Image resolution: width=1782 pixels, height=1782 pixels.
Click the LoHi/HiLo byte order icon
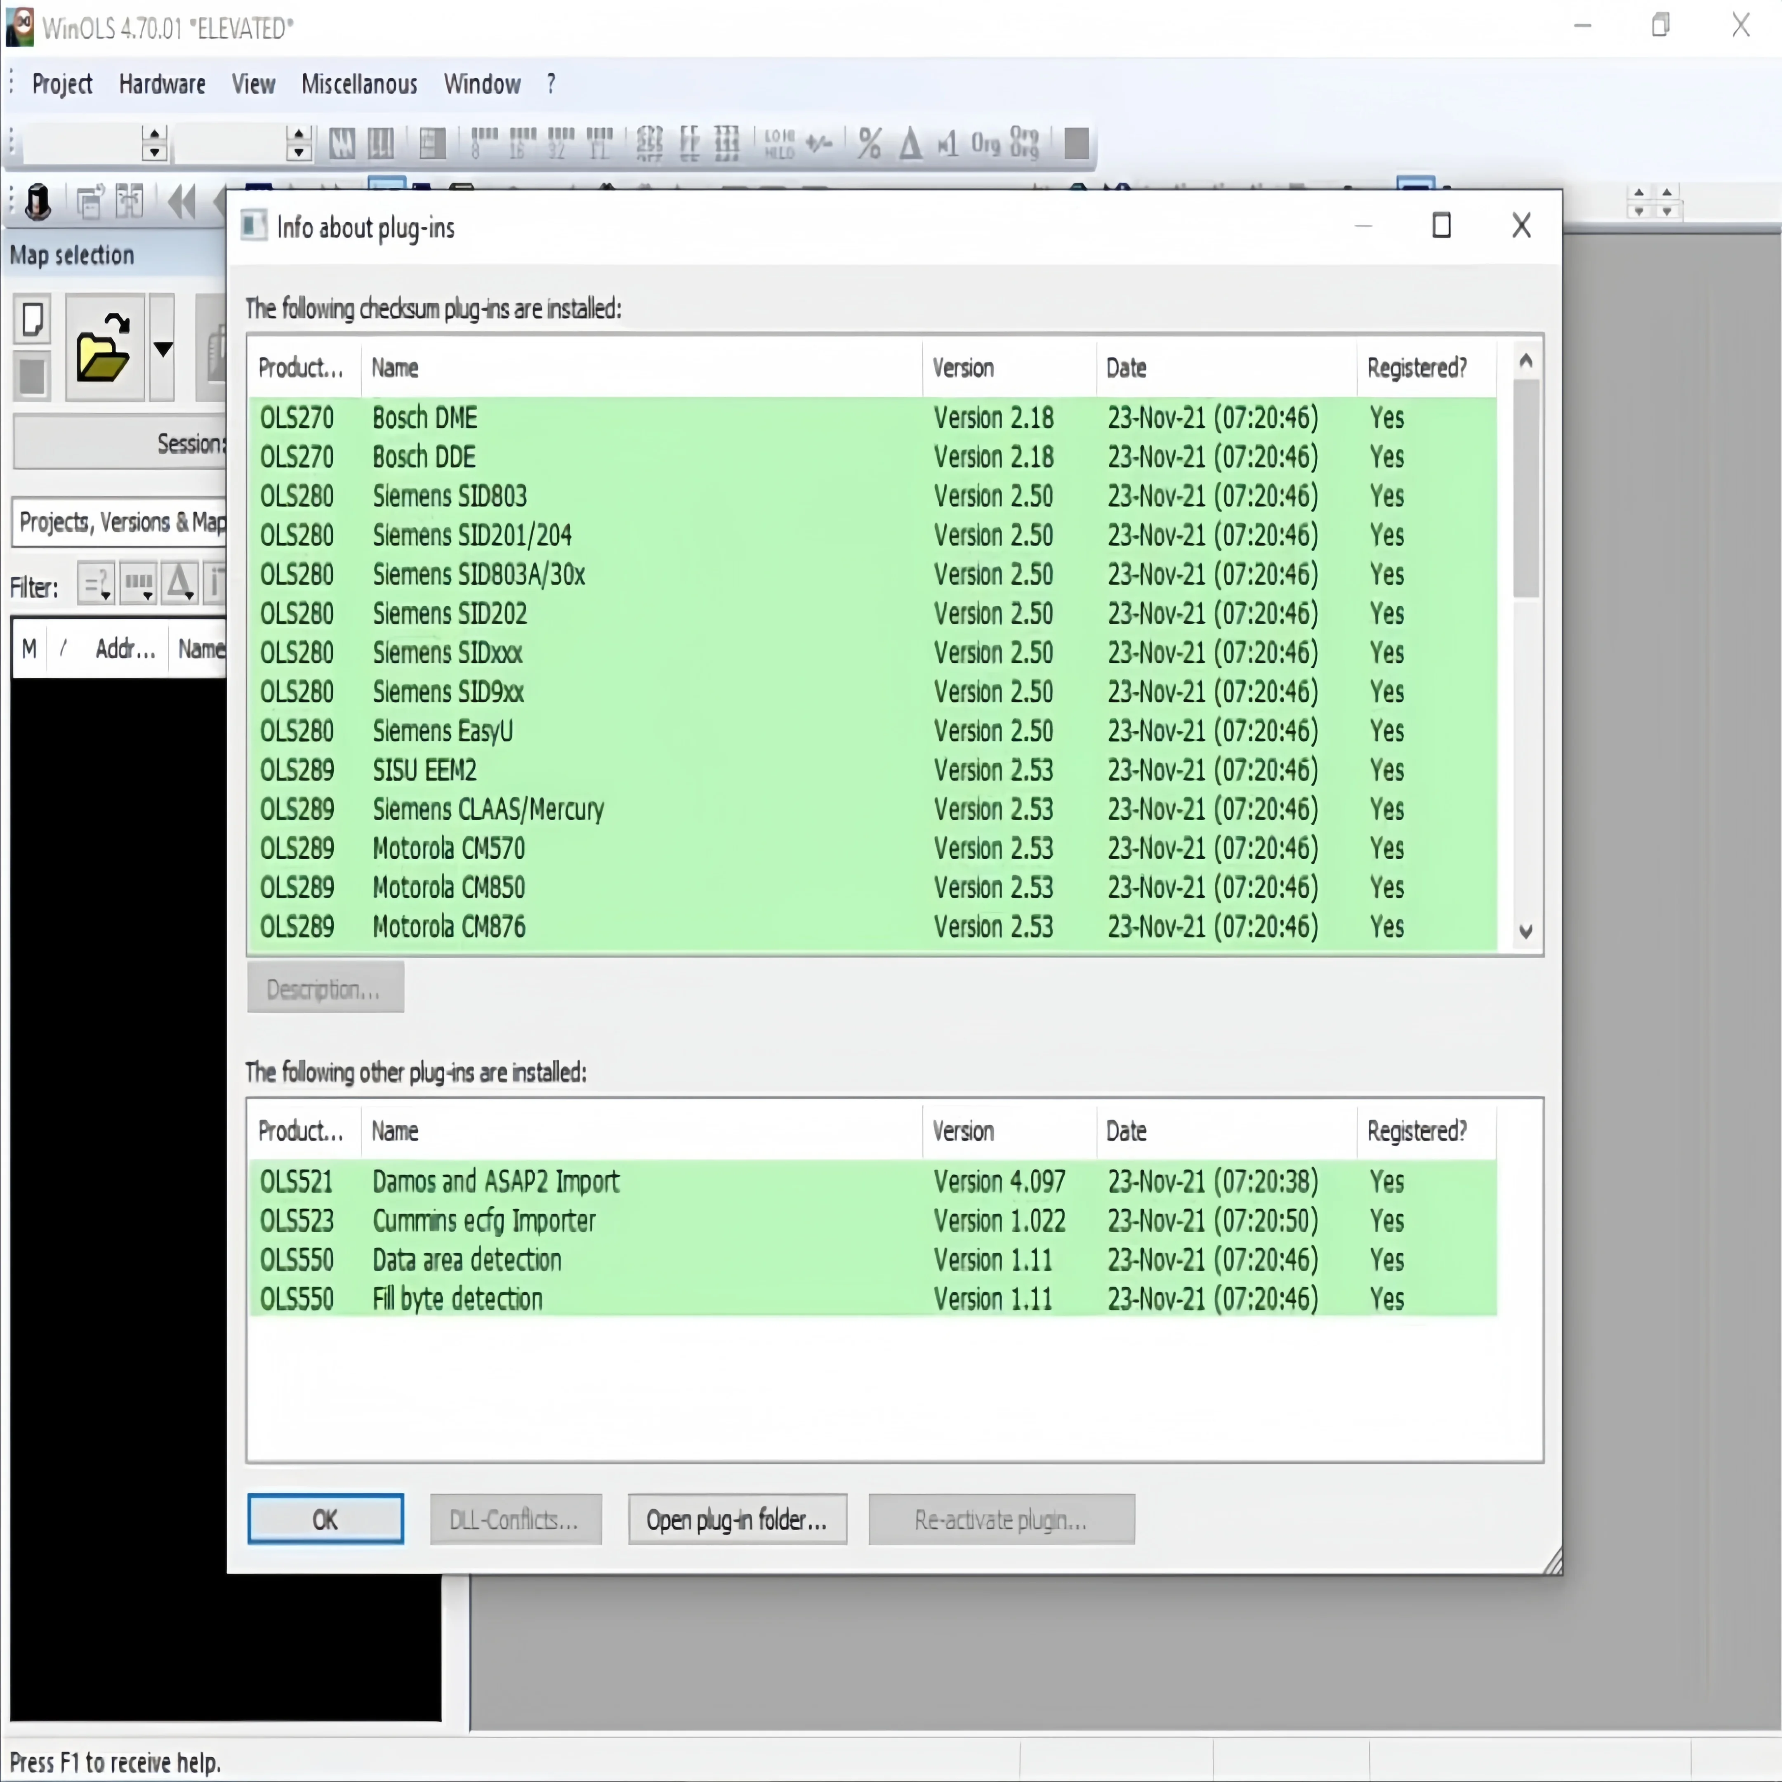[779, 144]
